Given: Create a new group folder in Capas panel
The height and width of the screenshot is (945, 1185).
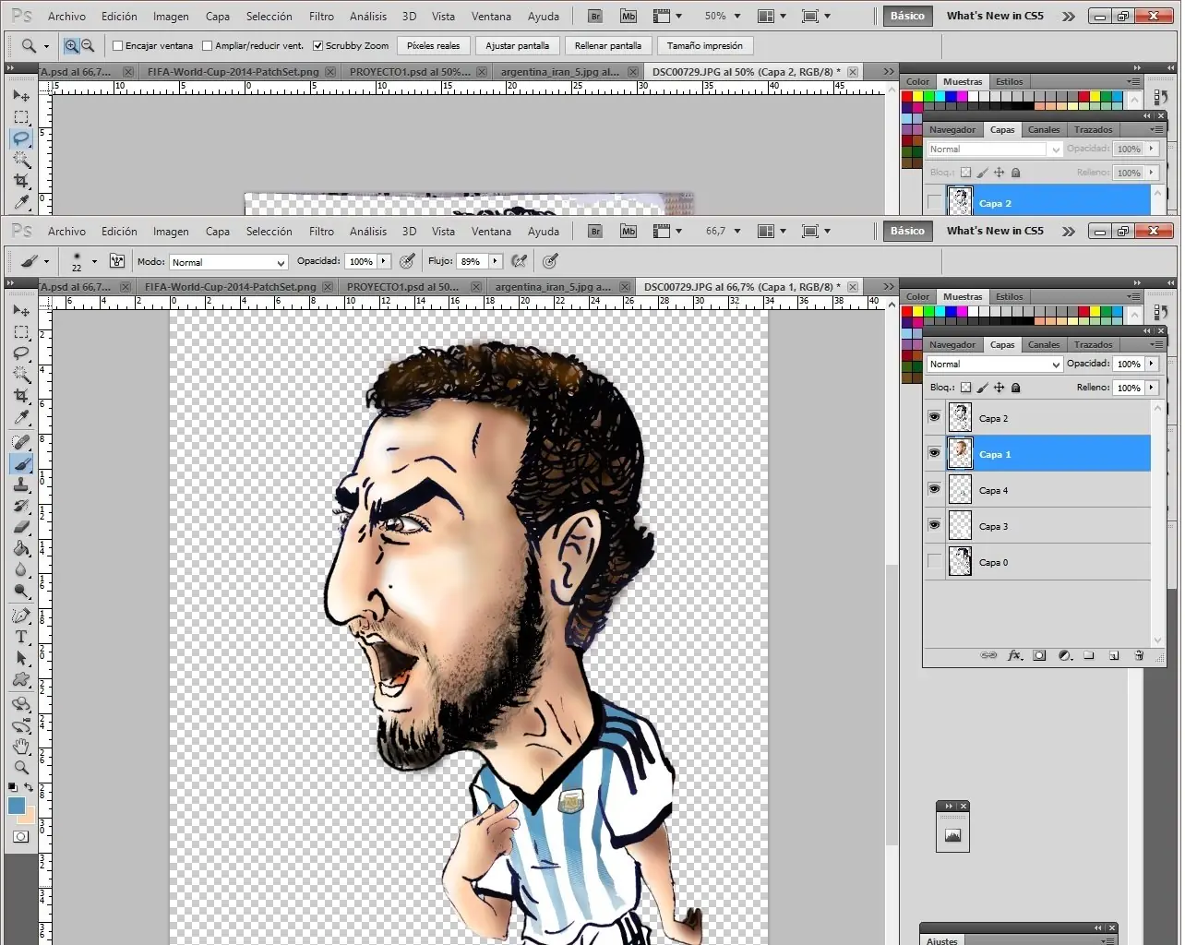Looking at the screenshot, I should 1089,655.
